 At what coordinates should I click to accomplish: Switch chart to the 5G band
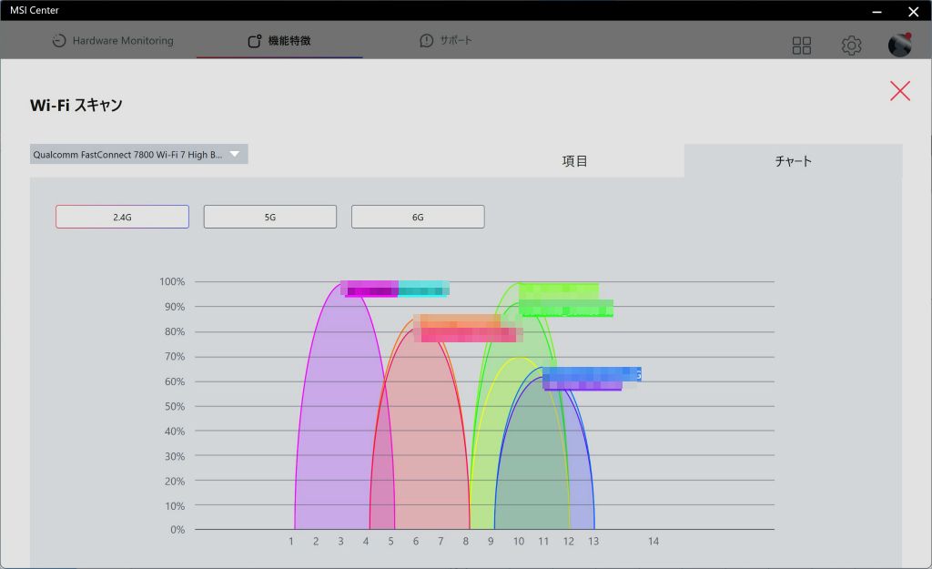(269, 217)
